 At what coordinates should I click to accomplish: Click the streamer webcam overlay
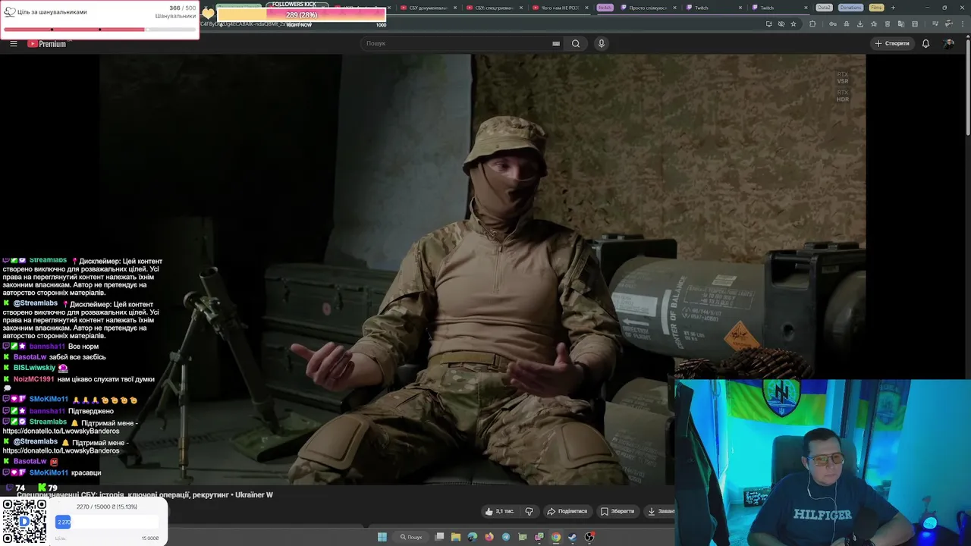pyautogui.click(x=822, y=463)
